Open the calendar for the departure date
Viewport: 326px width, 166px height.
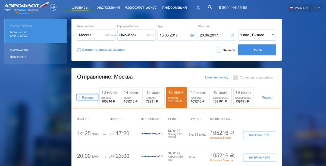[192, 35]
